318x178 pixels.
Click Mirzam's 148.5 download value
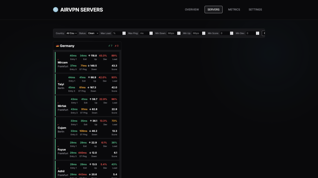92,66
